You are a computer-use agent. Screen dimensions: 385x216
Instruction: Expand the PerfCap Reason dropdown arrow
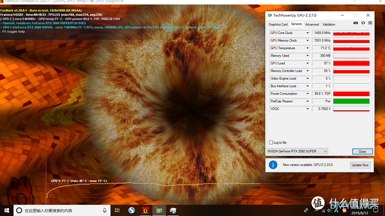tap(307, 101)
